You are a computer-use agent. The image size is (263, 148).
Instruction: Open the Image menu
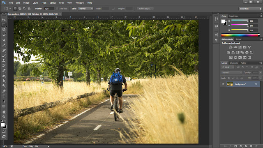[26, 3]
